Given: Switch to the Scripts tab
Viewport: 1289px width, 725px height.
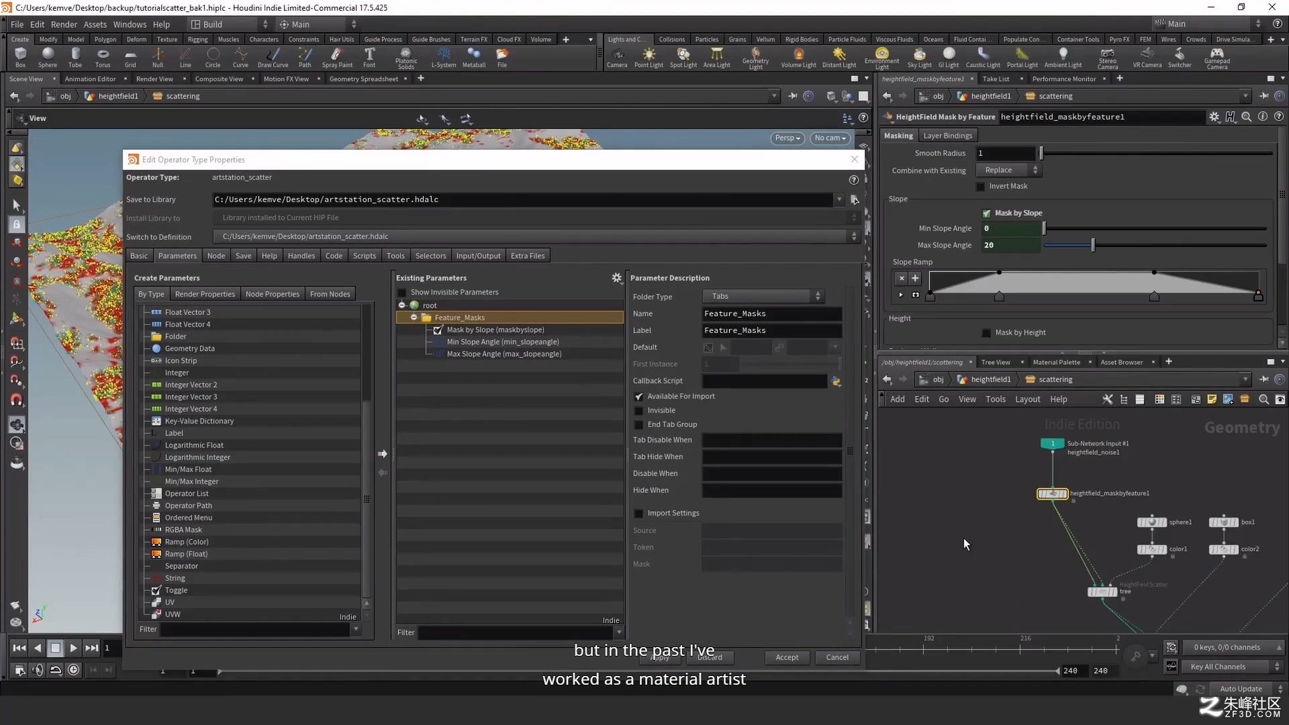Looking at the screenshot, I should (365, 256).
